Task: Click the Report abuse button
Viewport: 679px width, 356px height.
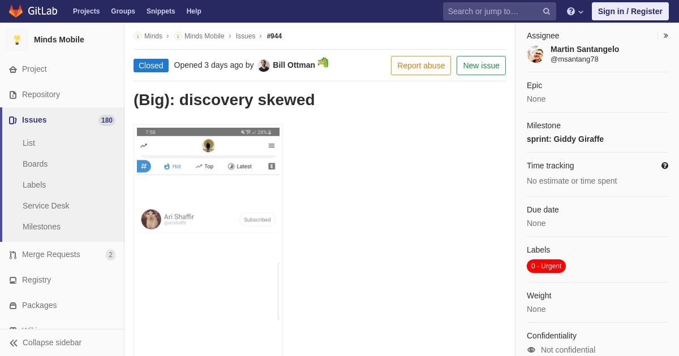Action: click(x=421, y=66)
